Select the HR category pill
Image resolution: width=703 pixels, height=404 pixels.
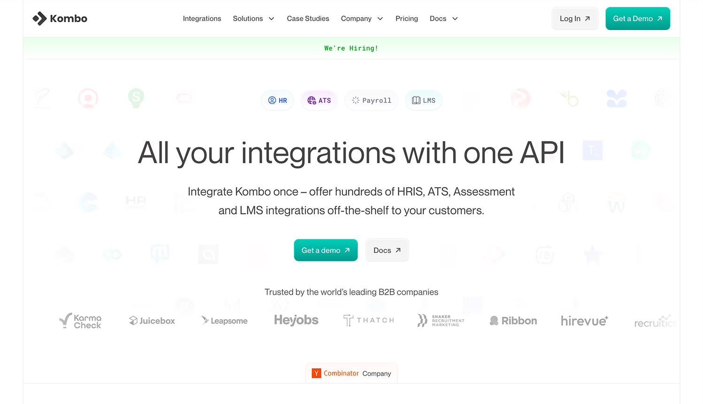point(278,100)
